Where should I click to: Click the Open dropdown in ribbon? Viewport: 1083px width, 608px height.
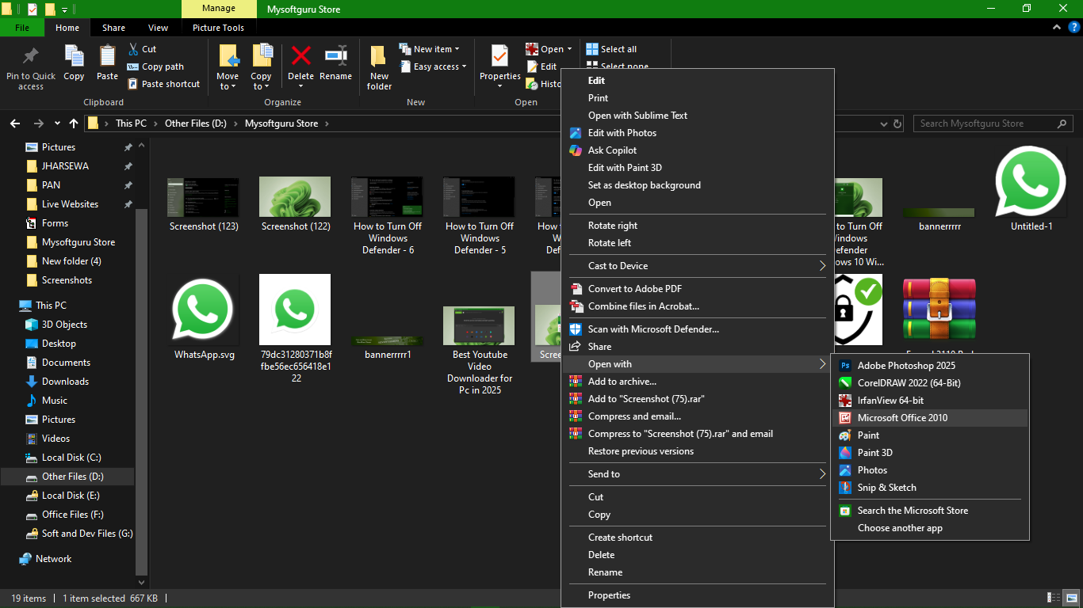(x=568, y=49)
